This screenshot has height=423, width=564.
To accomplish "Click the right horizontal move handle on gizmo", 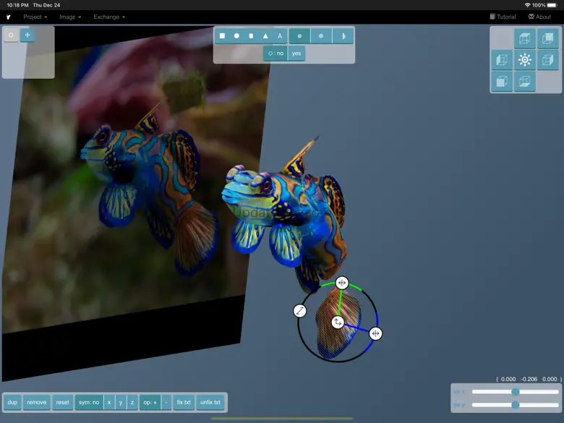I will 375,333.
